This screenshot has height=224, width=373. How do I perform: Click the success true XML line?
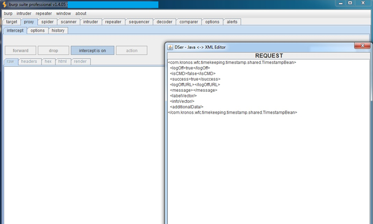coord(195,79)
